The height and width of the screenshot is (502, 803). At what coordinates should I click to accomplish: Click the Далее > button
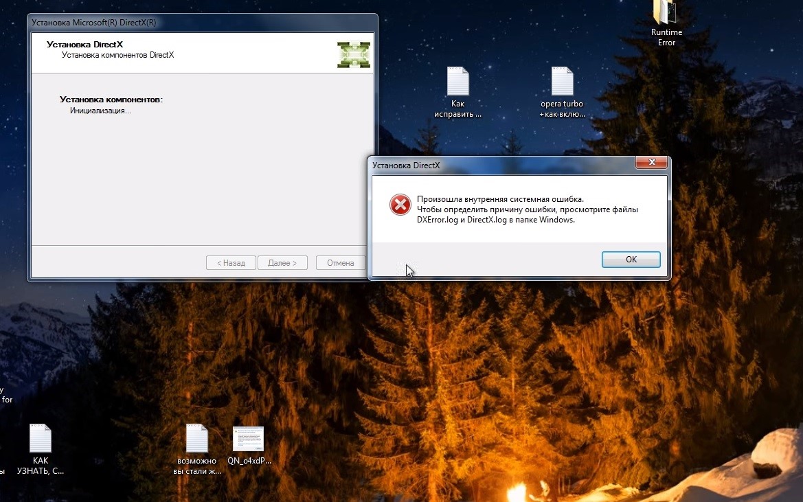click(282, 263)
